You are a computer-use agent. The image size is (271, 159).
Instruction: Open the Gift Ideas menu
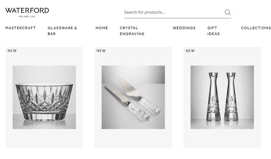click(214, 31)
